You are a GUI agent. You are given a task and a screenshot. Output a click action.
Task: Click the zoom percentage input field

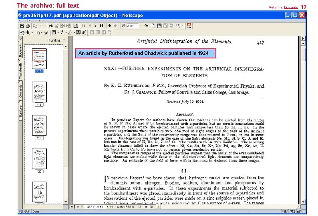click(133, 26)
